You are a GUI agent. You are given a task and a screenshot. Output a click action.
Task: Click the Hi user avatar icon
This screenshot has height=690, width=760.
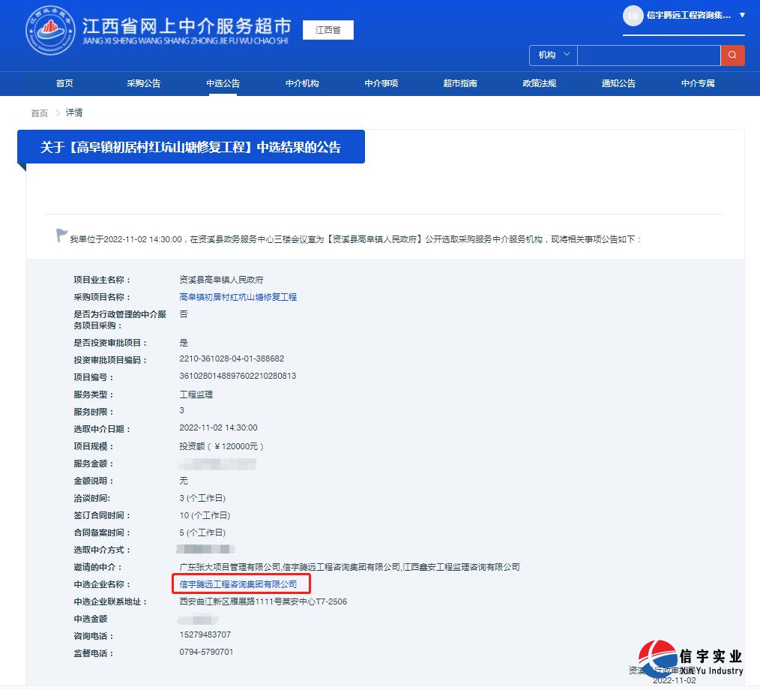click(633, 16)
